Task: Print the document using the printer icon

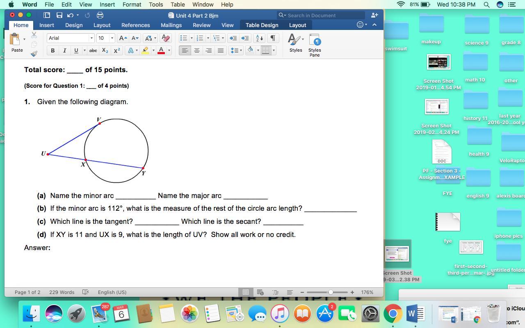Action: coord(100,15)
